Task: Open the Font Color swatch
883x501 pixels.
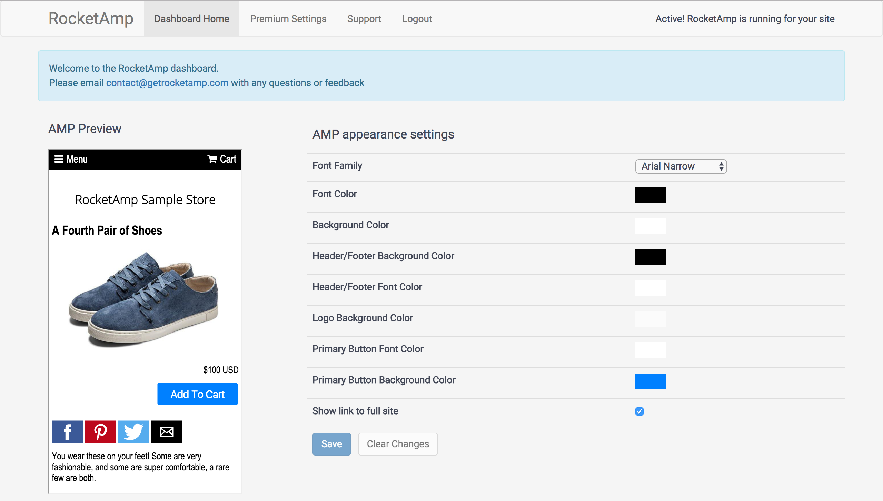Action: 650,195
